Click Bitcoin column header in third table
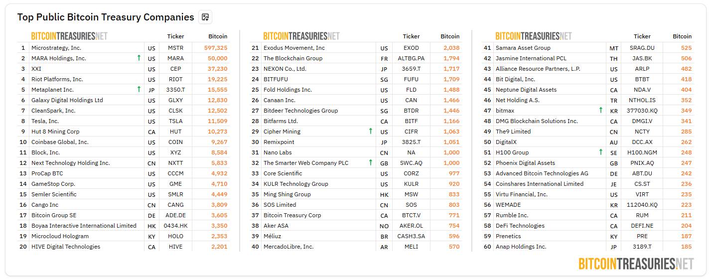The width and height of the screenshot is (710, 280). coord(682,36)
